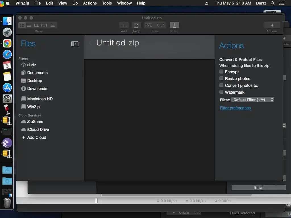Open Filter preferences link
The height and width of the screenshot is (218, 291).
(x=235, y=108)
